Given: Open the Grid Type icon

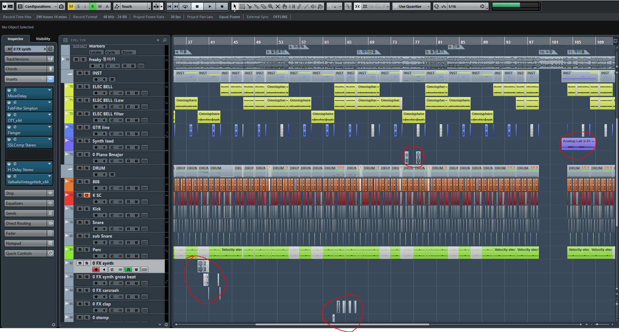Looking at the screenshot, I should [365, 6].
